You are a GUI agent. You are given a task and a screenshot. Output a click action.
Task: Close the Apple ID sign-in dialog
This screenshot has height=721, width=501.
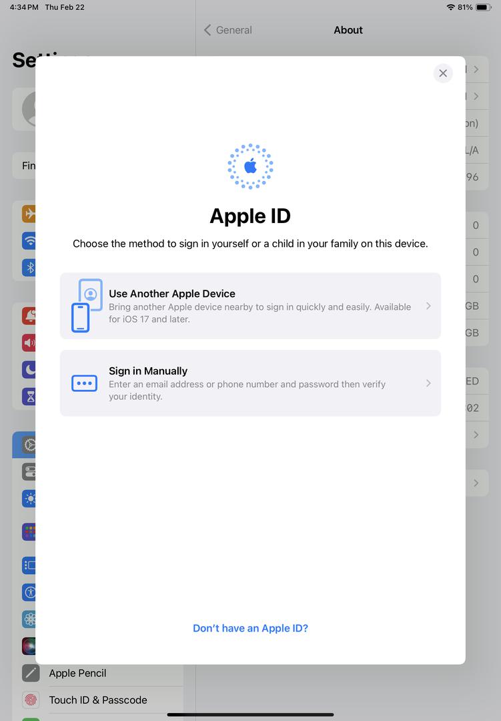click(442, 73)
